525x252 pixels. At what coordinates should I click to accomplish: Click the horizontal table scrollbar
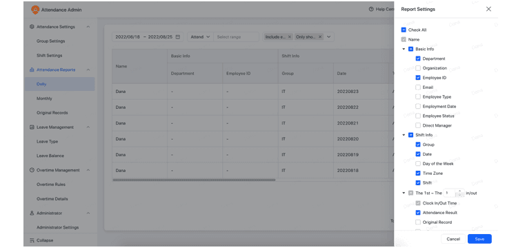(x=194, y=180)
